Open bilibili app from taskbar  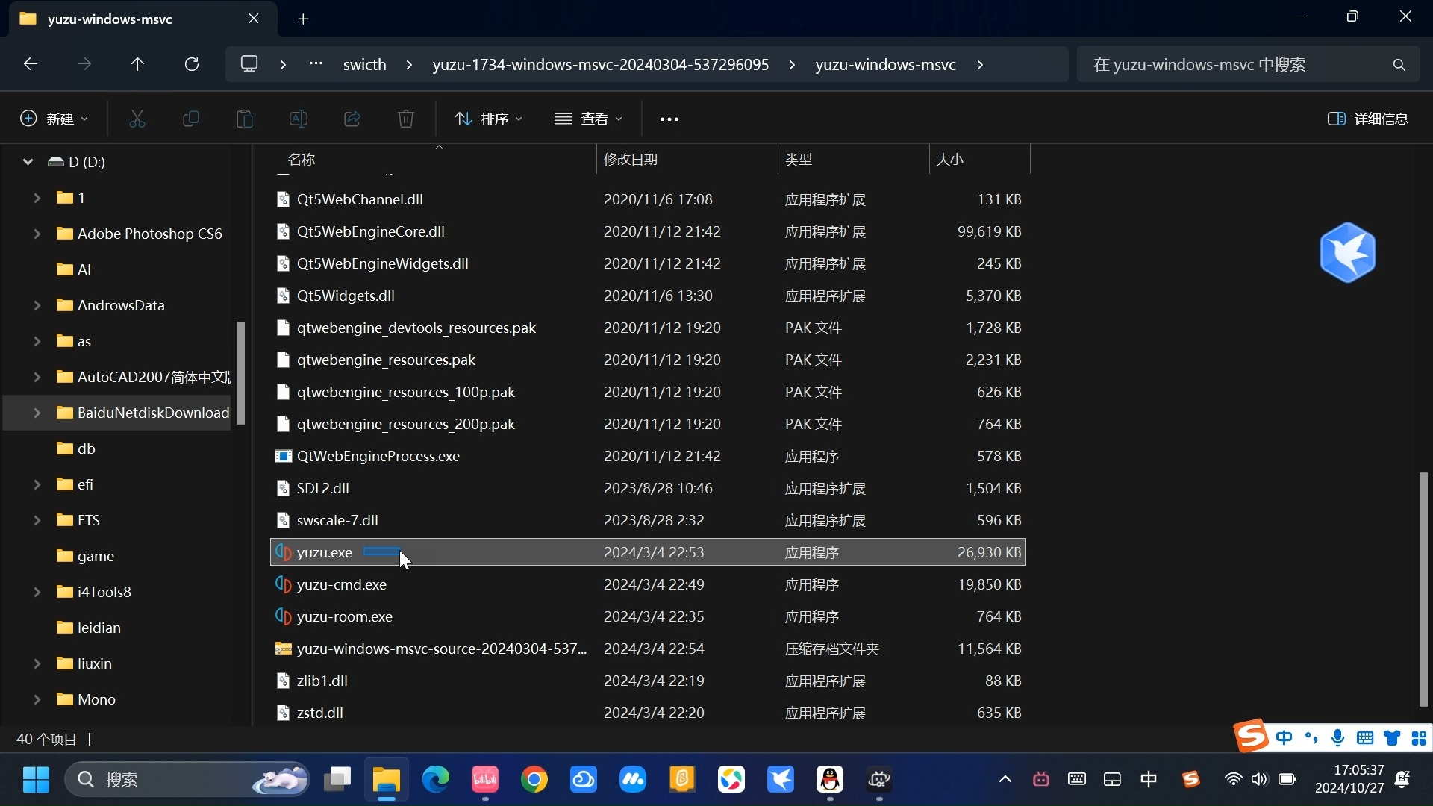tap(485, 780)
